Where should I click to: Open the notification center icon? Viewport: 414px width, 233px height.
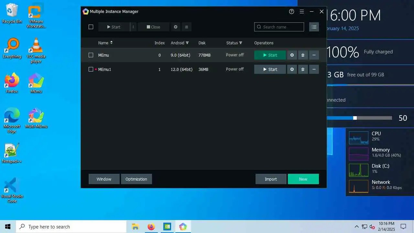point(403,227)
